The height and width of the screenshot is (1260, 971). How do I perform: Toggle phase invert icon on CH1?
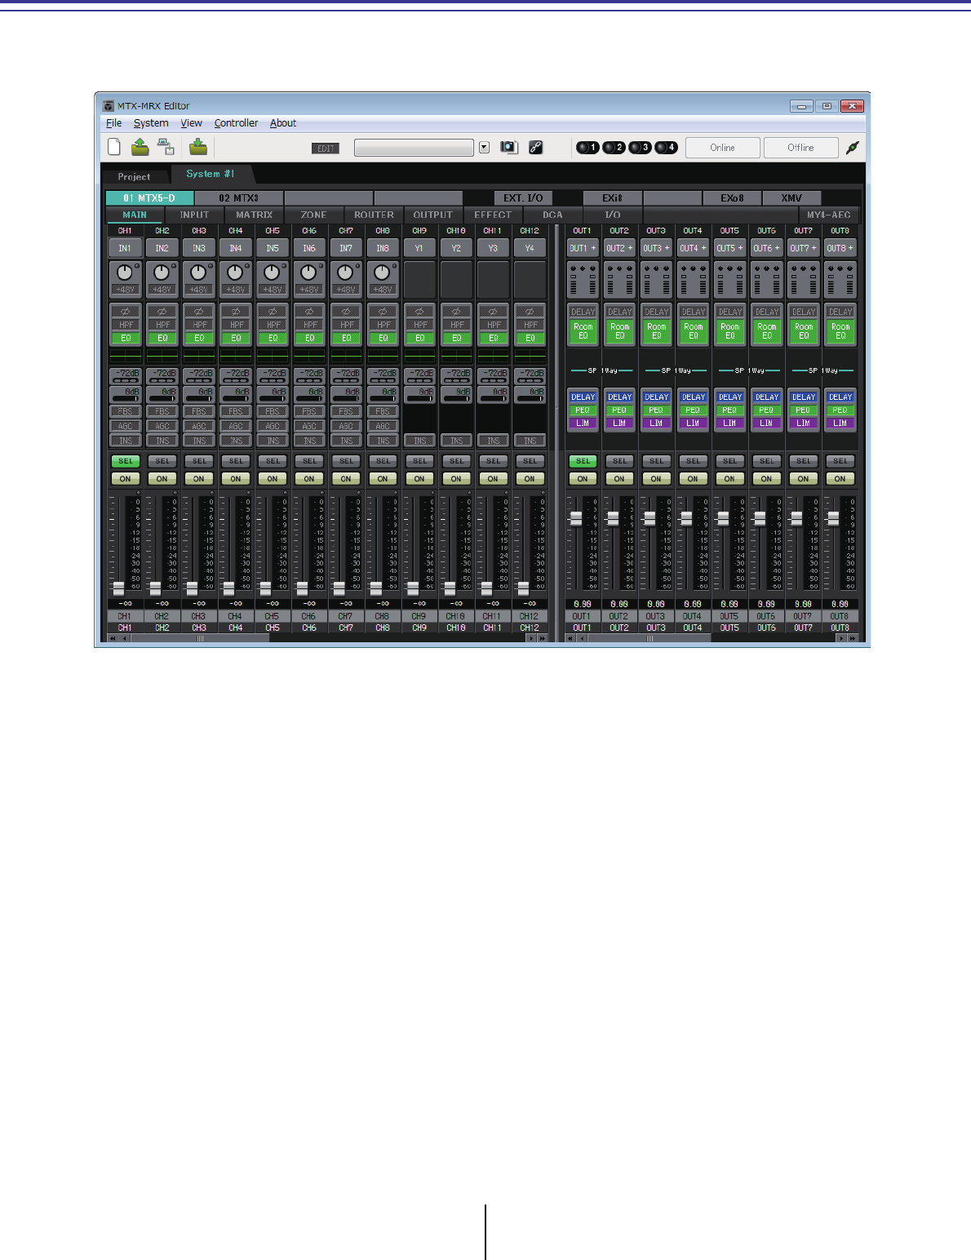(x=126, y=312)
